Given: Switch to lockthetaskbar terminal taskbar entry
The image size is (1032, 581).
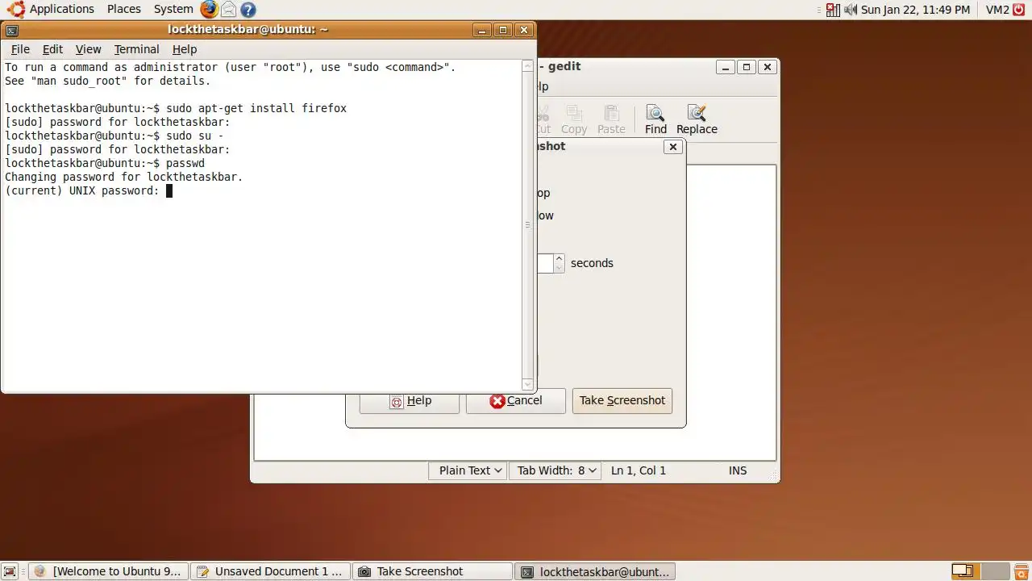Looking at the screenshot, I should tap(595, 571).
